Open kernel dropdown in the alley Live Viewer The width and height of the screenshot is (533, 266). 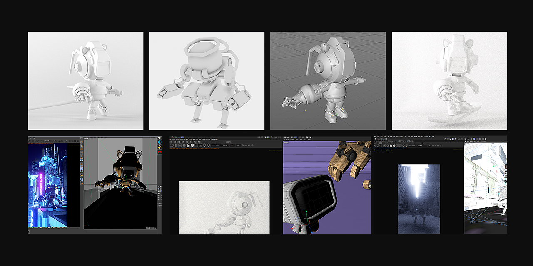point(413,145)
